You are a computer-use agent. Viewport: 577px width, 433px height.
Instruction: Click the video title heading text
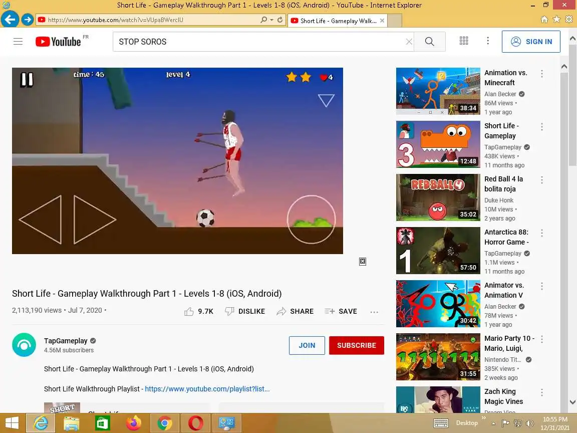[x=147, y=294]
